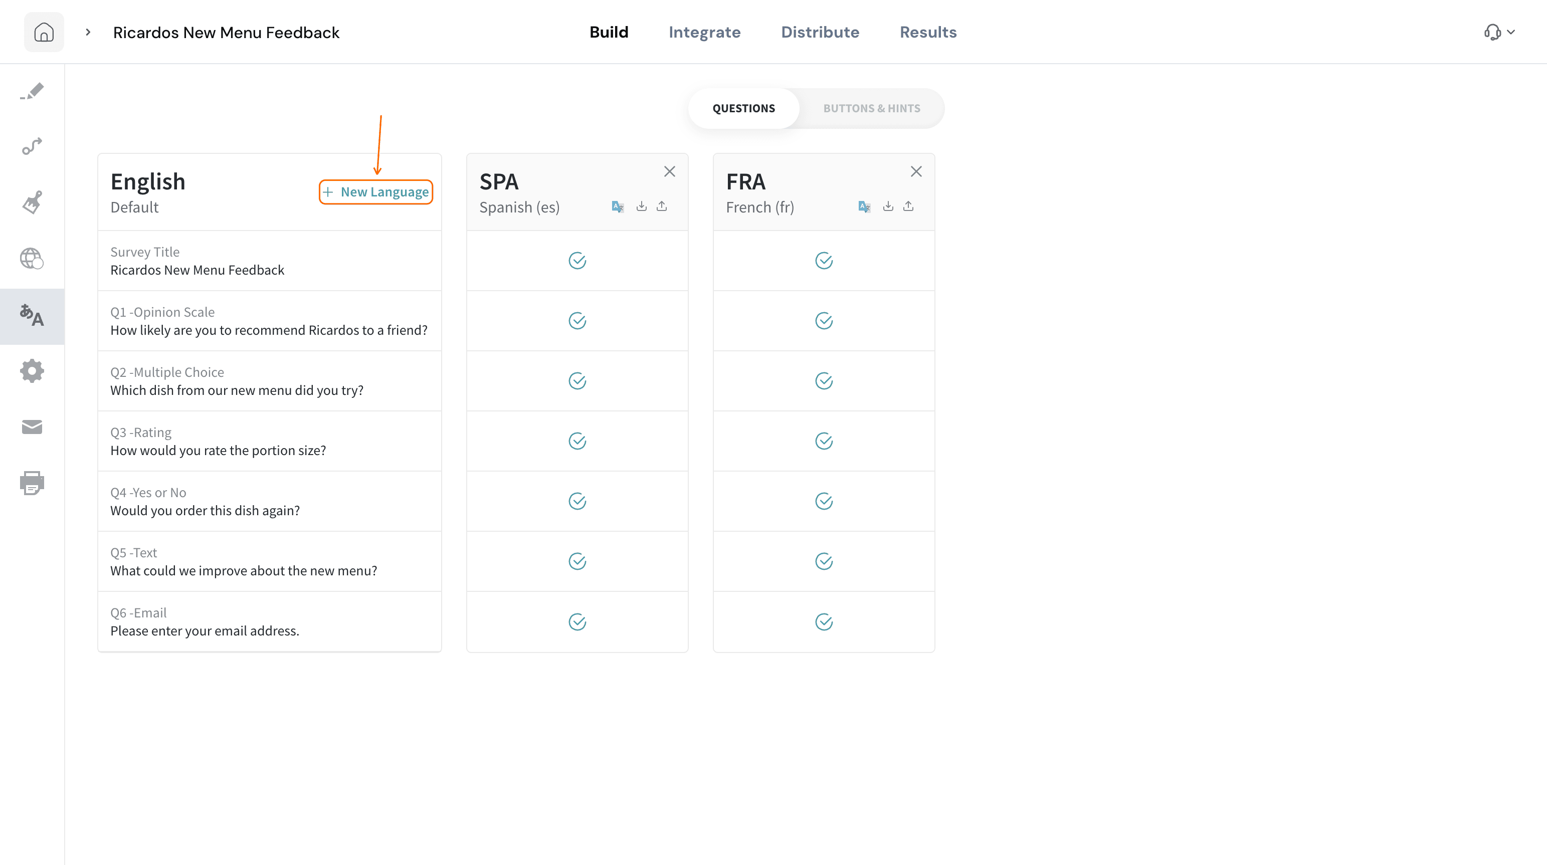The width and height of the screenshot is (1547, 865).
Task: Open the printer icon in sidebar
Action: pos(32,483)
